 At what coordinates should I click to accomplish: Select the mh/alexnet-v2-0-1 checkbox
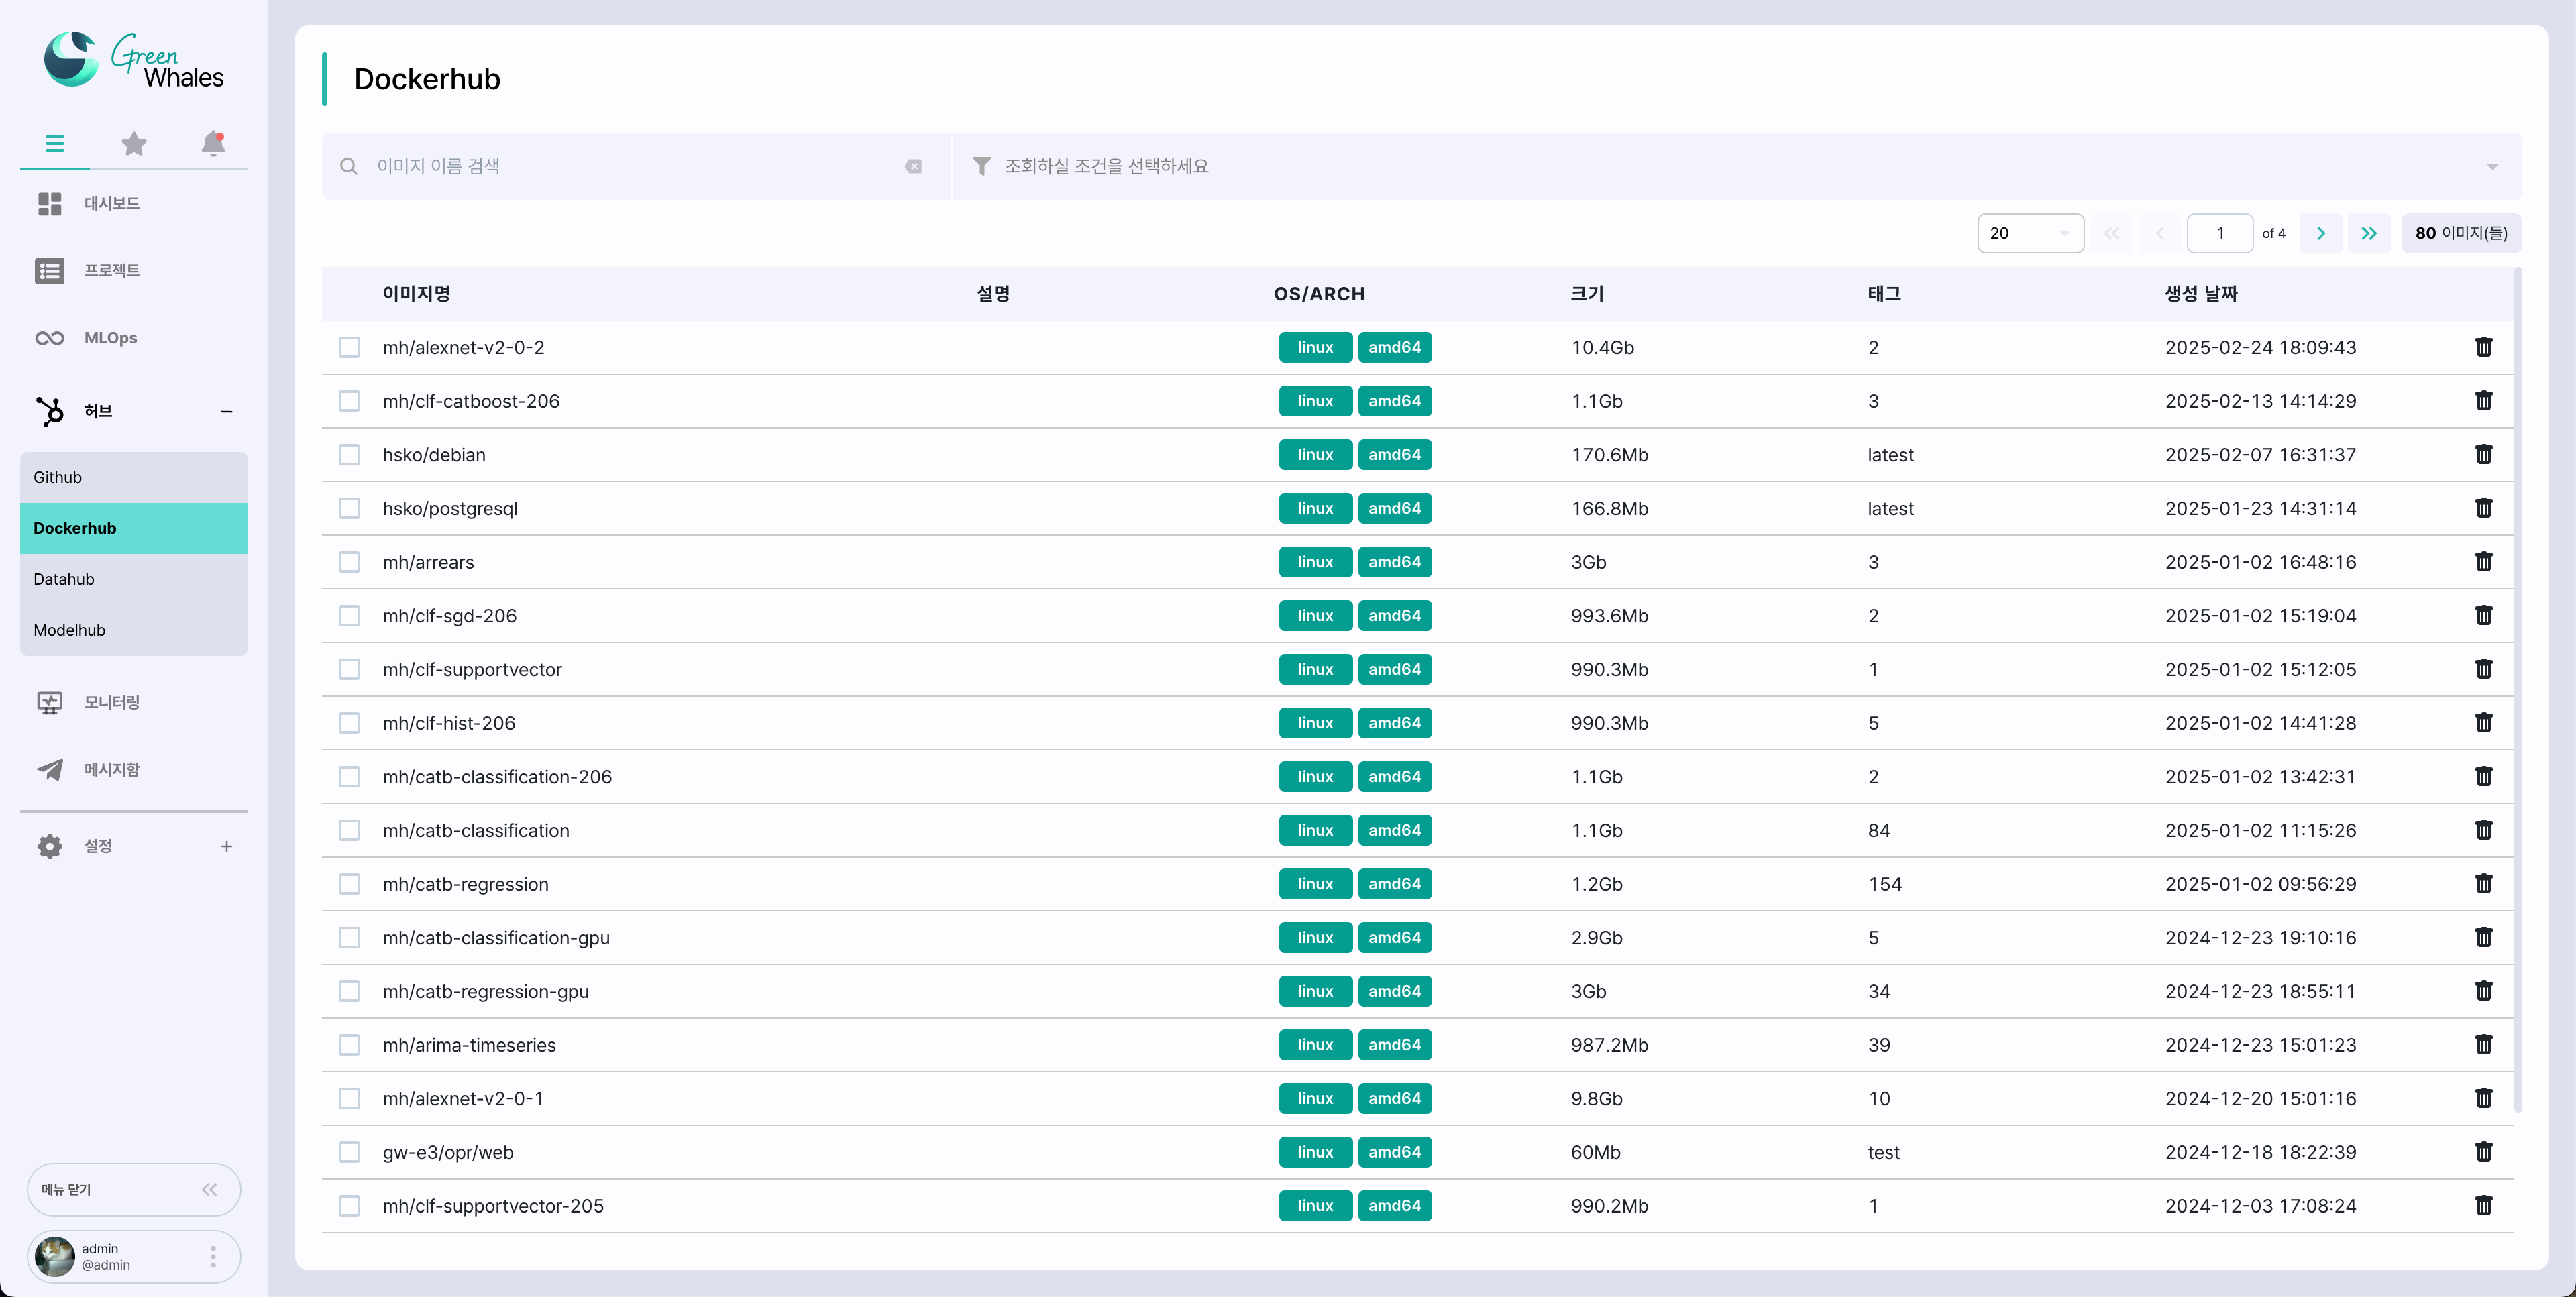coord(349,1099)
